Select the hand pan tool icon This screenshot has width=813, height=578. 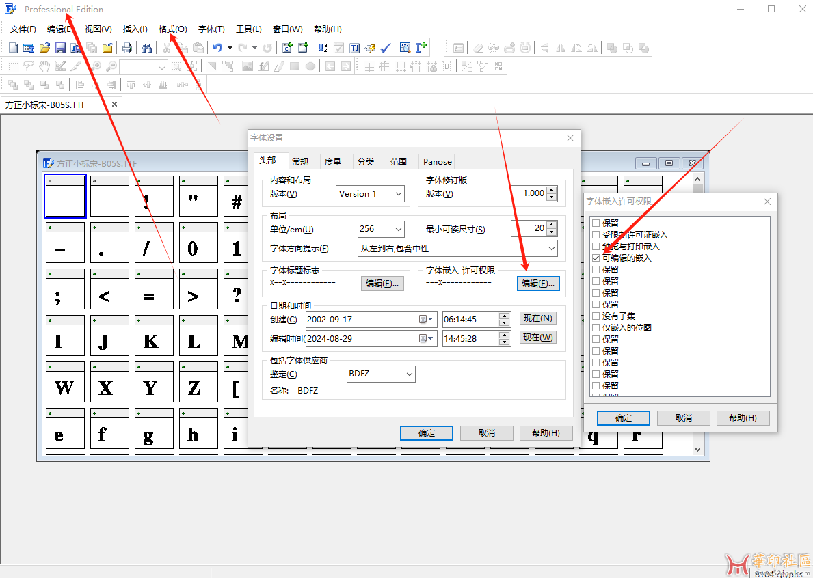pos(44,66)
